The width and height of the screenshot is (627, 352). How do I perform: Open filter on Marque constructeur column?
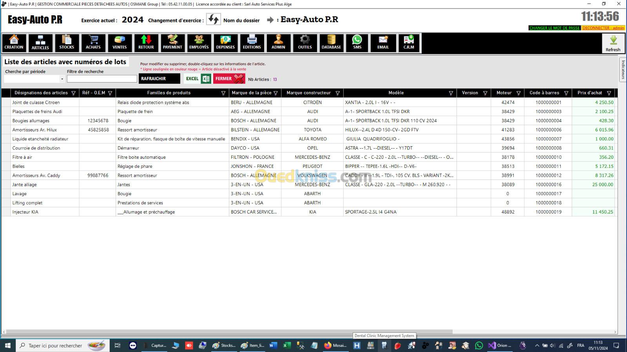337,93
